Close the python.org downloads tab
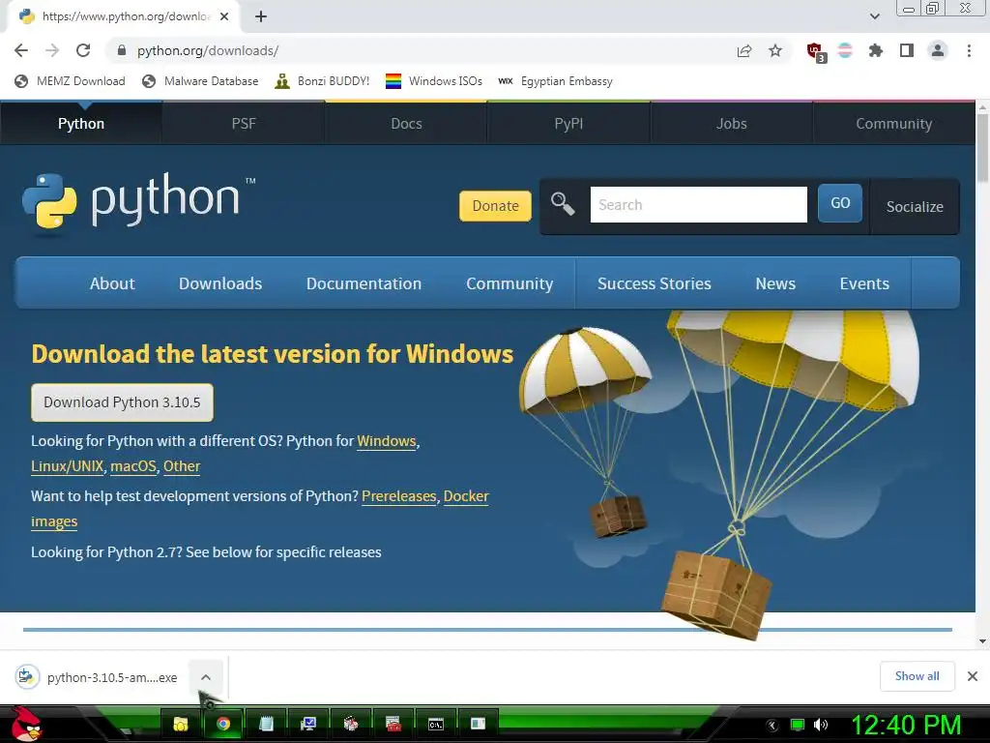 pyautogui.click(x=224, y=16)
